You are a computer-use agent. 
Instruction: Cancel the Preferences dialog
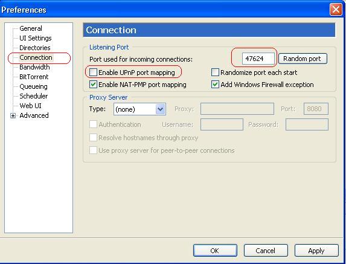[x=266, y=251]
